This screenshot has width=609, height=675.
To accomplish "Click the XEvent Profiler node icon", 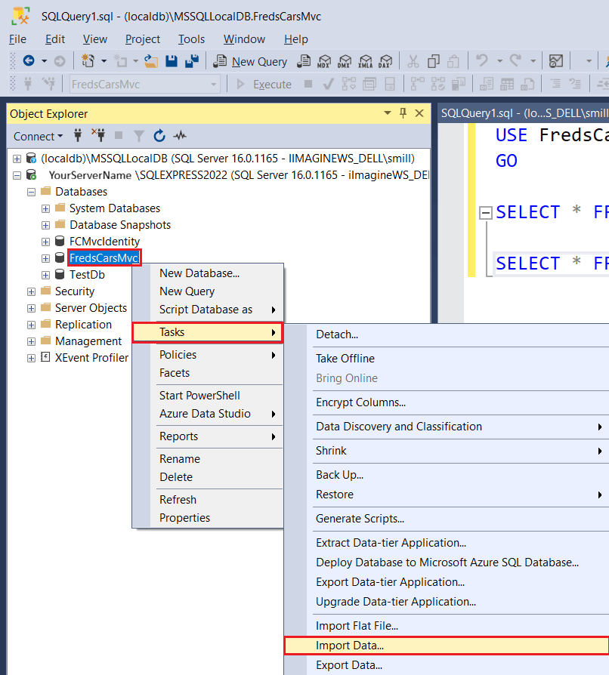I will pyautogui.click(x=45, y=357).
